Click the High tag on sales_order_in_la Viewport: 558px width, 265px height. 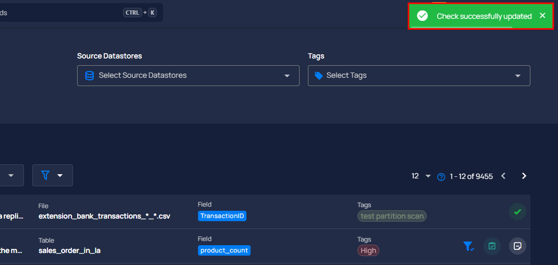[368, 250]
